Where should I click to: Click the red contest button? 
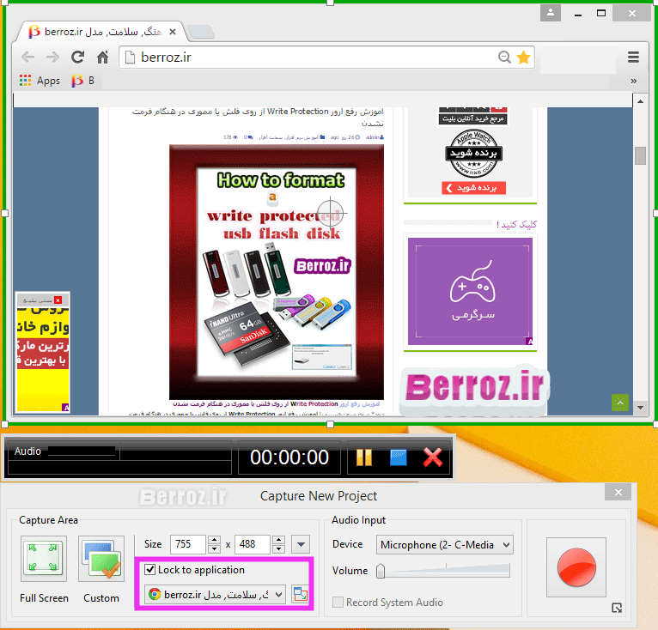pos(474,188)
